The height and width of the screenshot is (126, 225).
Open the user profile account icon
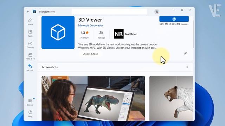point(157,12)
